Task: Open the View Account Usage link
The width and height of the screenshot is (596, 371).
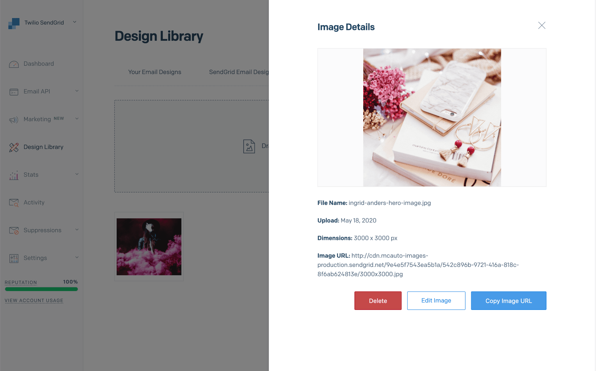Action: coord(34,300)
